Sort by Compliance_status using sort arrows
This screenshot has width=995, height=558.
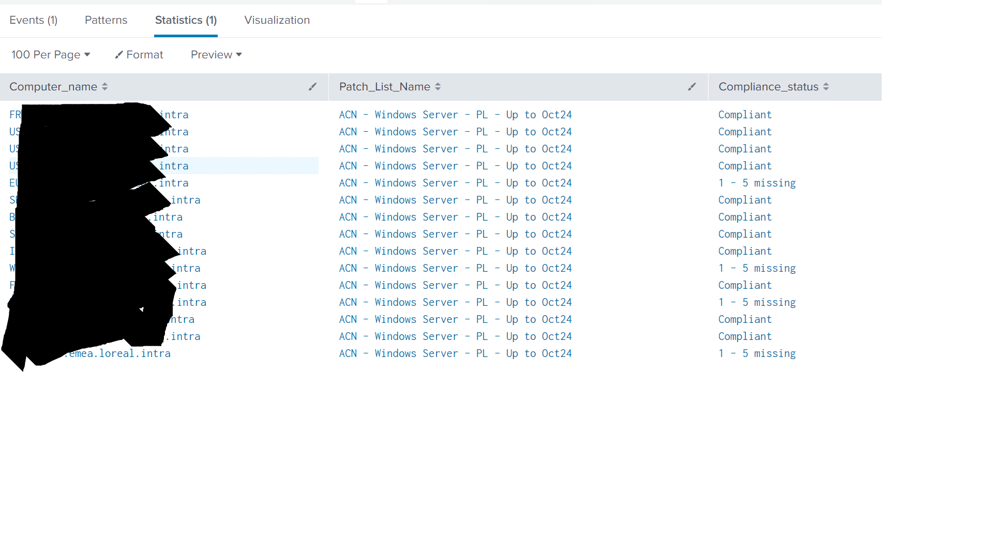tap(826, 87)
